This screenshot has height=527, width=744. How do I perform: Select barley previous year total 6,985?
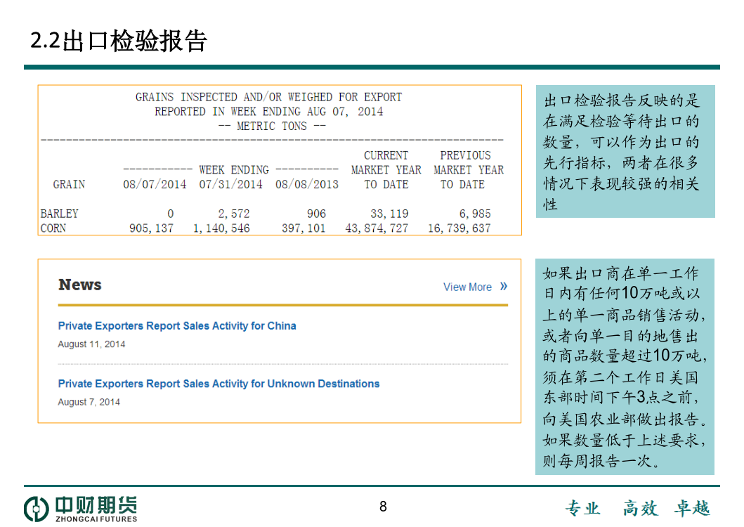[x=475, y=214]
